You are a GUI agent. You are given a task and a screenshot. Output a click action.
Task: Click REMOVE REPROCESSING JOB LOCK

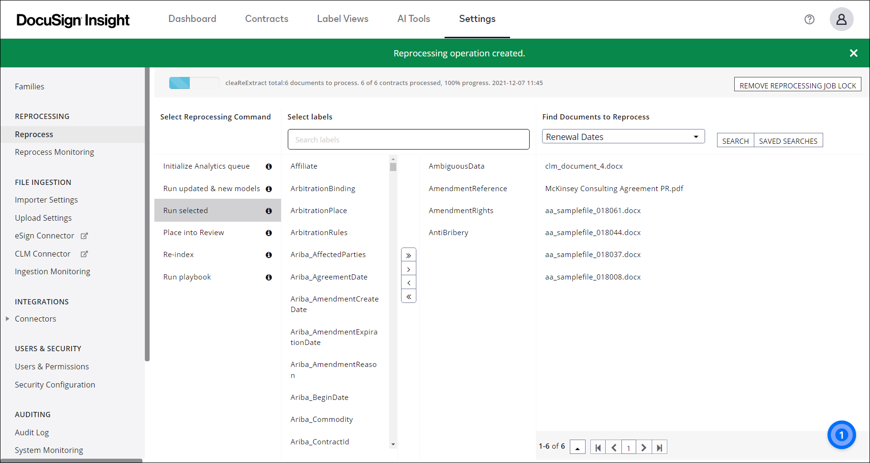(797, 85)
